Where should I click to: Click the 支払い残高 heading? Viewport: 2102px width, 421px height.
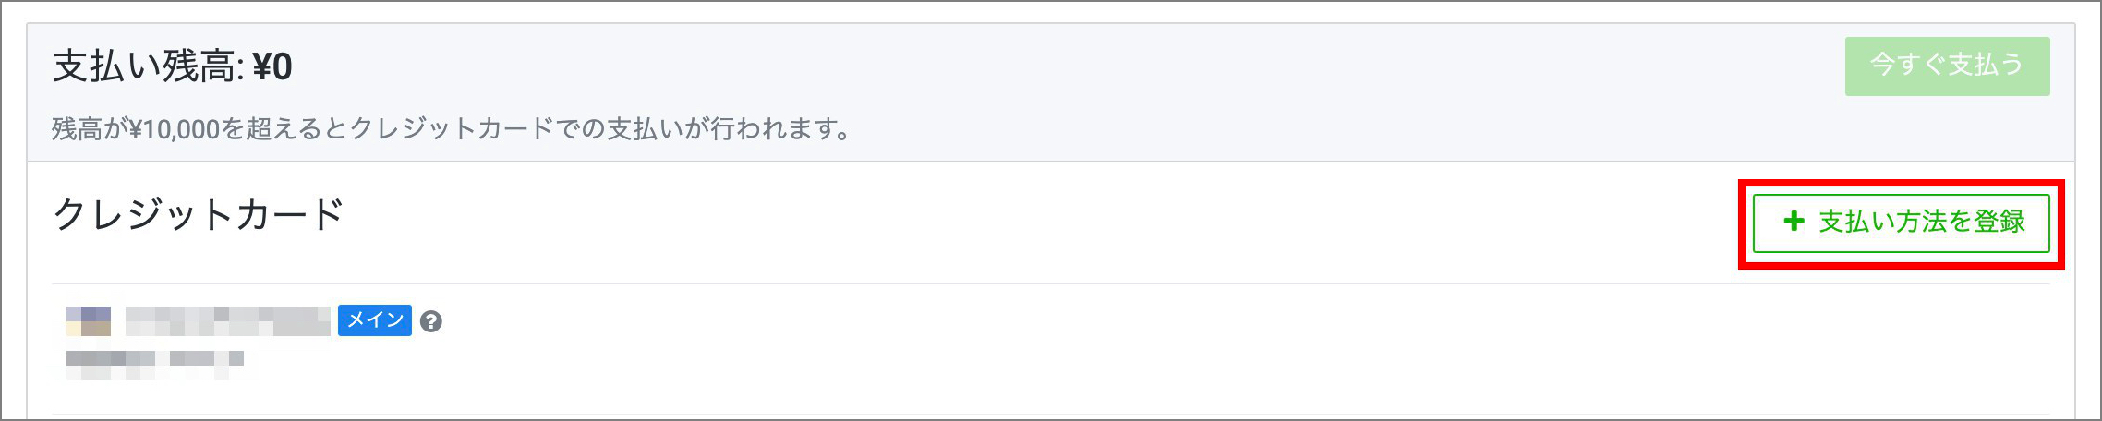pos(148,66)
